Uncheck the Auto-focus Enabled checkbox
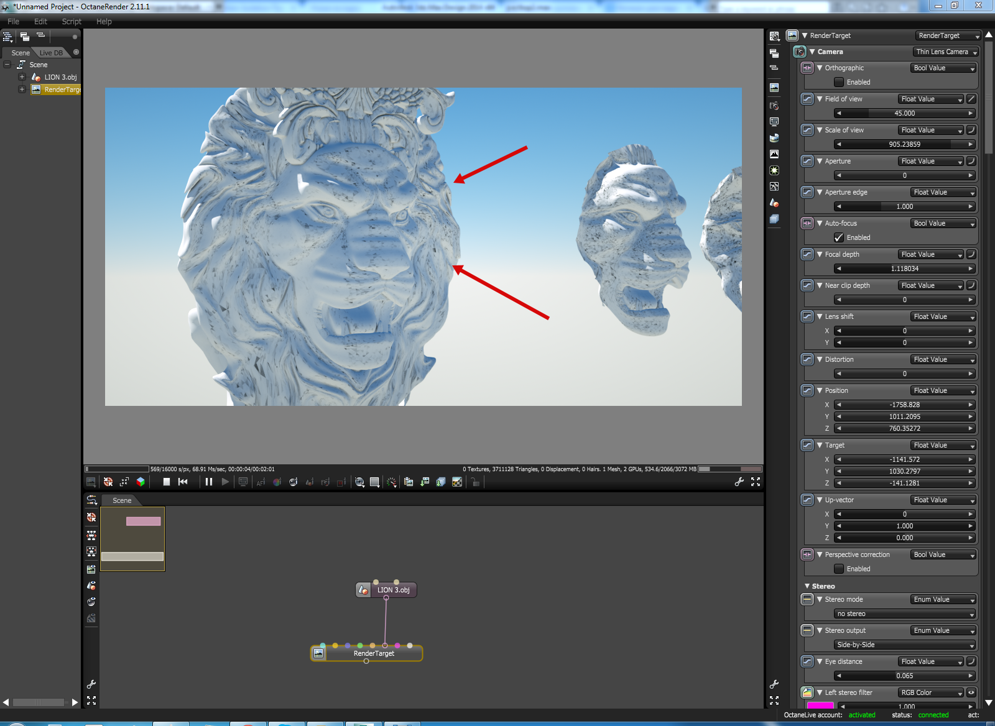The height and width of the screenshot is (726, 995). (839, 237)
